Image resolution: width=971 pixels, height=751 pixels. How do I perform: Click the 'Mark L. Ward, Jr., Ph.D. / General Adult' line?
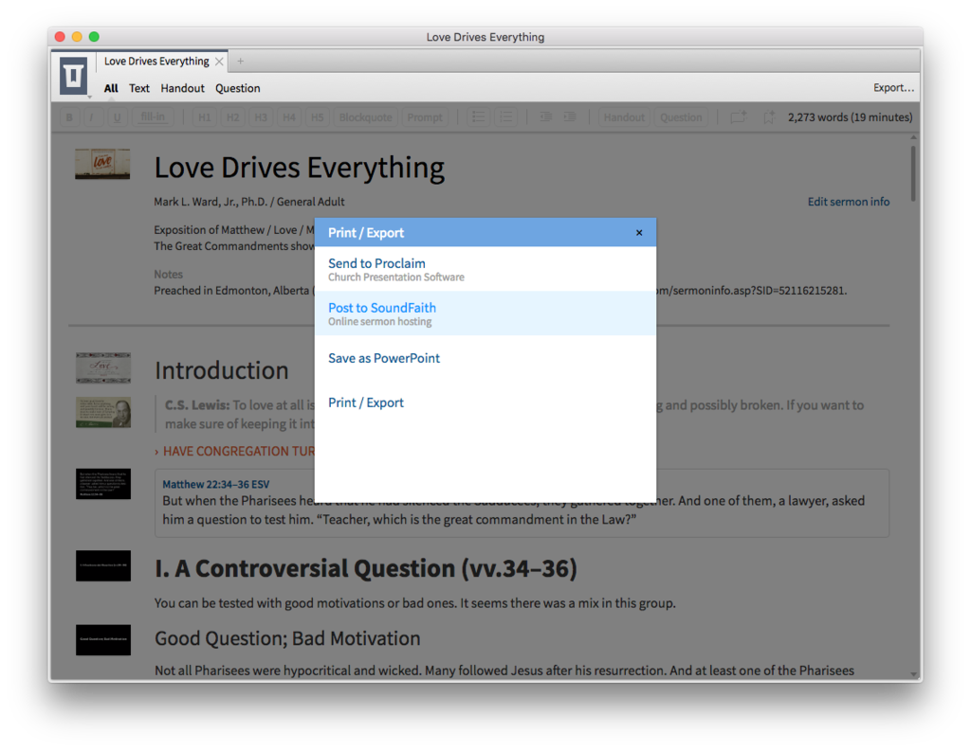click(x=249, y=202)
